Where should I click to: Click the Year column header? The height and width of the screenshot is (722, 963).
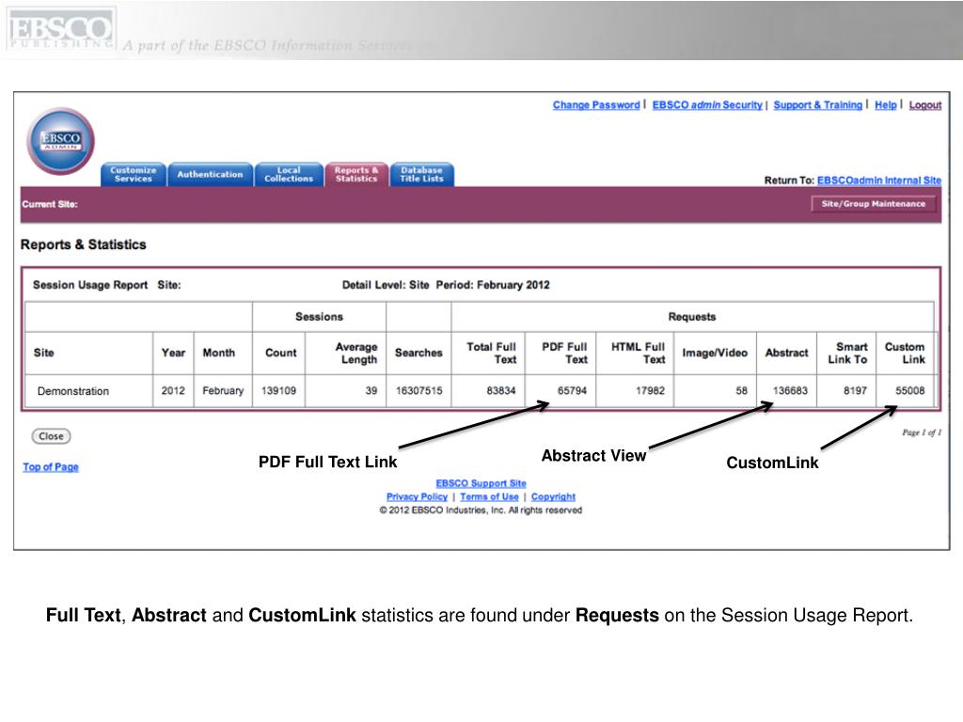pos(173,353)
